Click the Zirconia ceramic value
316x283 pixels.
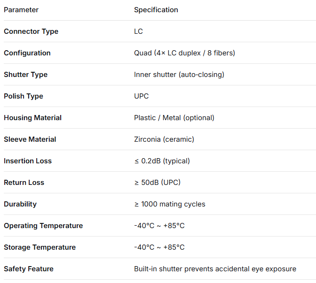164,139
